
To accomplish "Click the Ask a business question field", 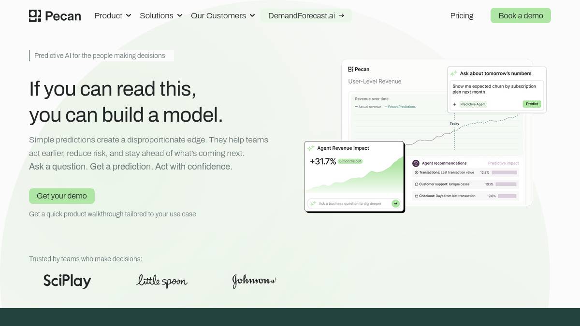I will 354,203.
